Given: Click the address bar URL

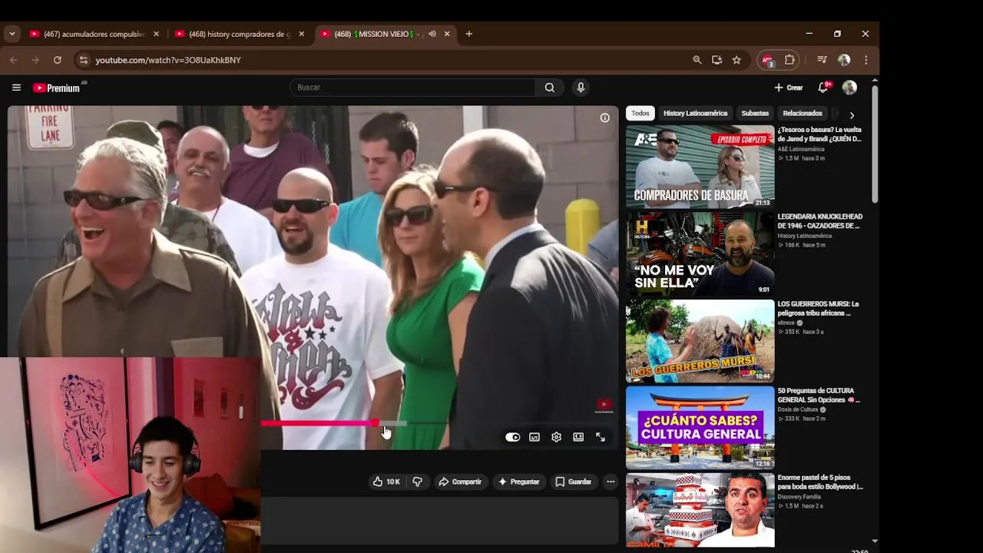Looking at the screenshot, I should point(168,60).
